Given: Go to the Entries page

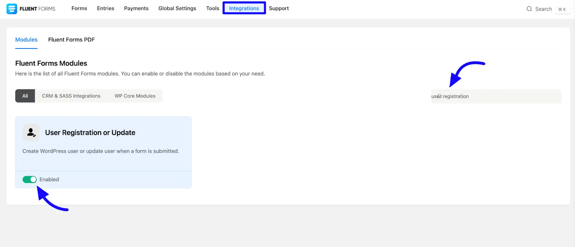Looking at the screenshot, I should tap(105, 8).
